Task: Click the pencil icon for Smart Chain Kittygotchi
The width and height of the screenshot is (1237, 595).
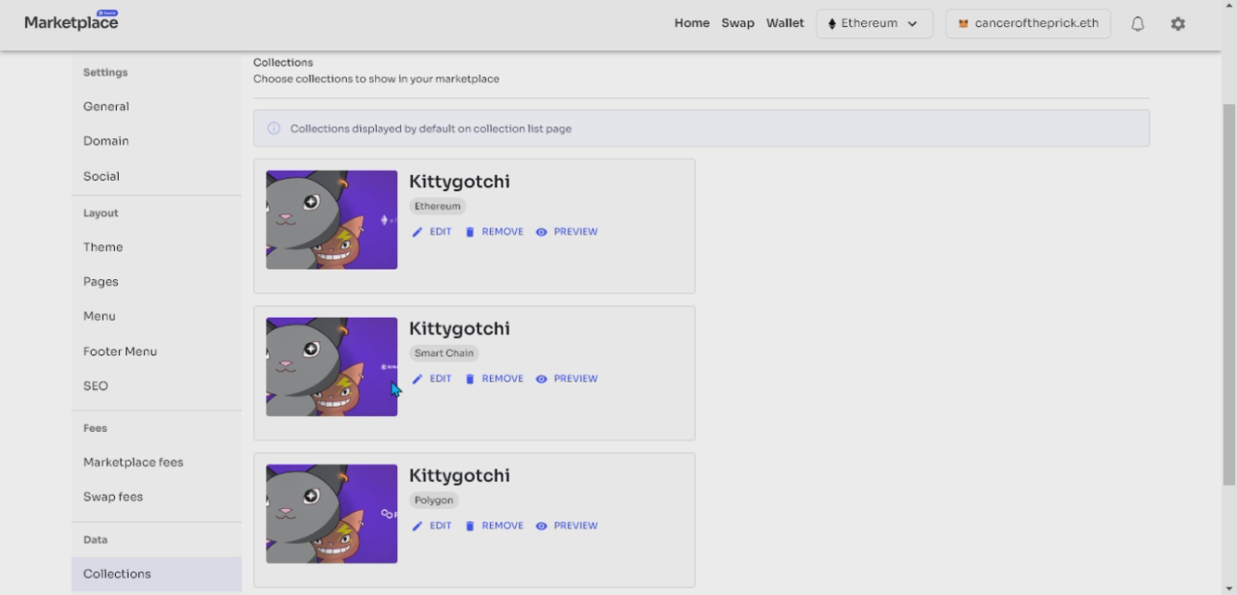Action: [x=417, y=379]
